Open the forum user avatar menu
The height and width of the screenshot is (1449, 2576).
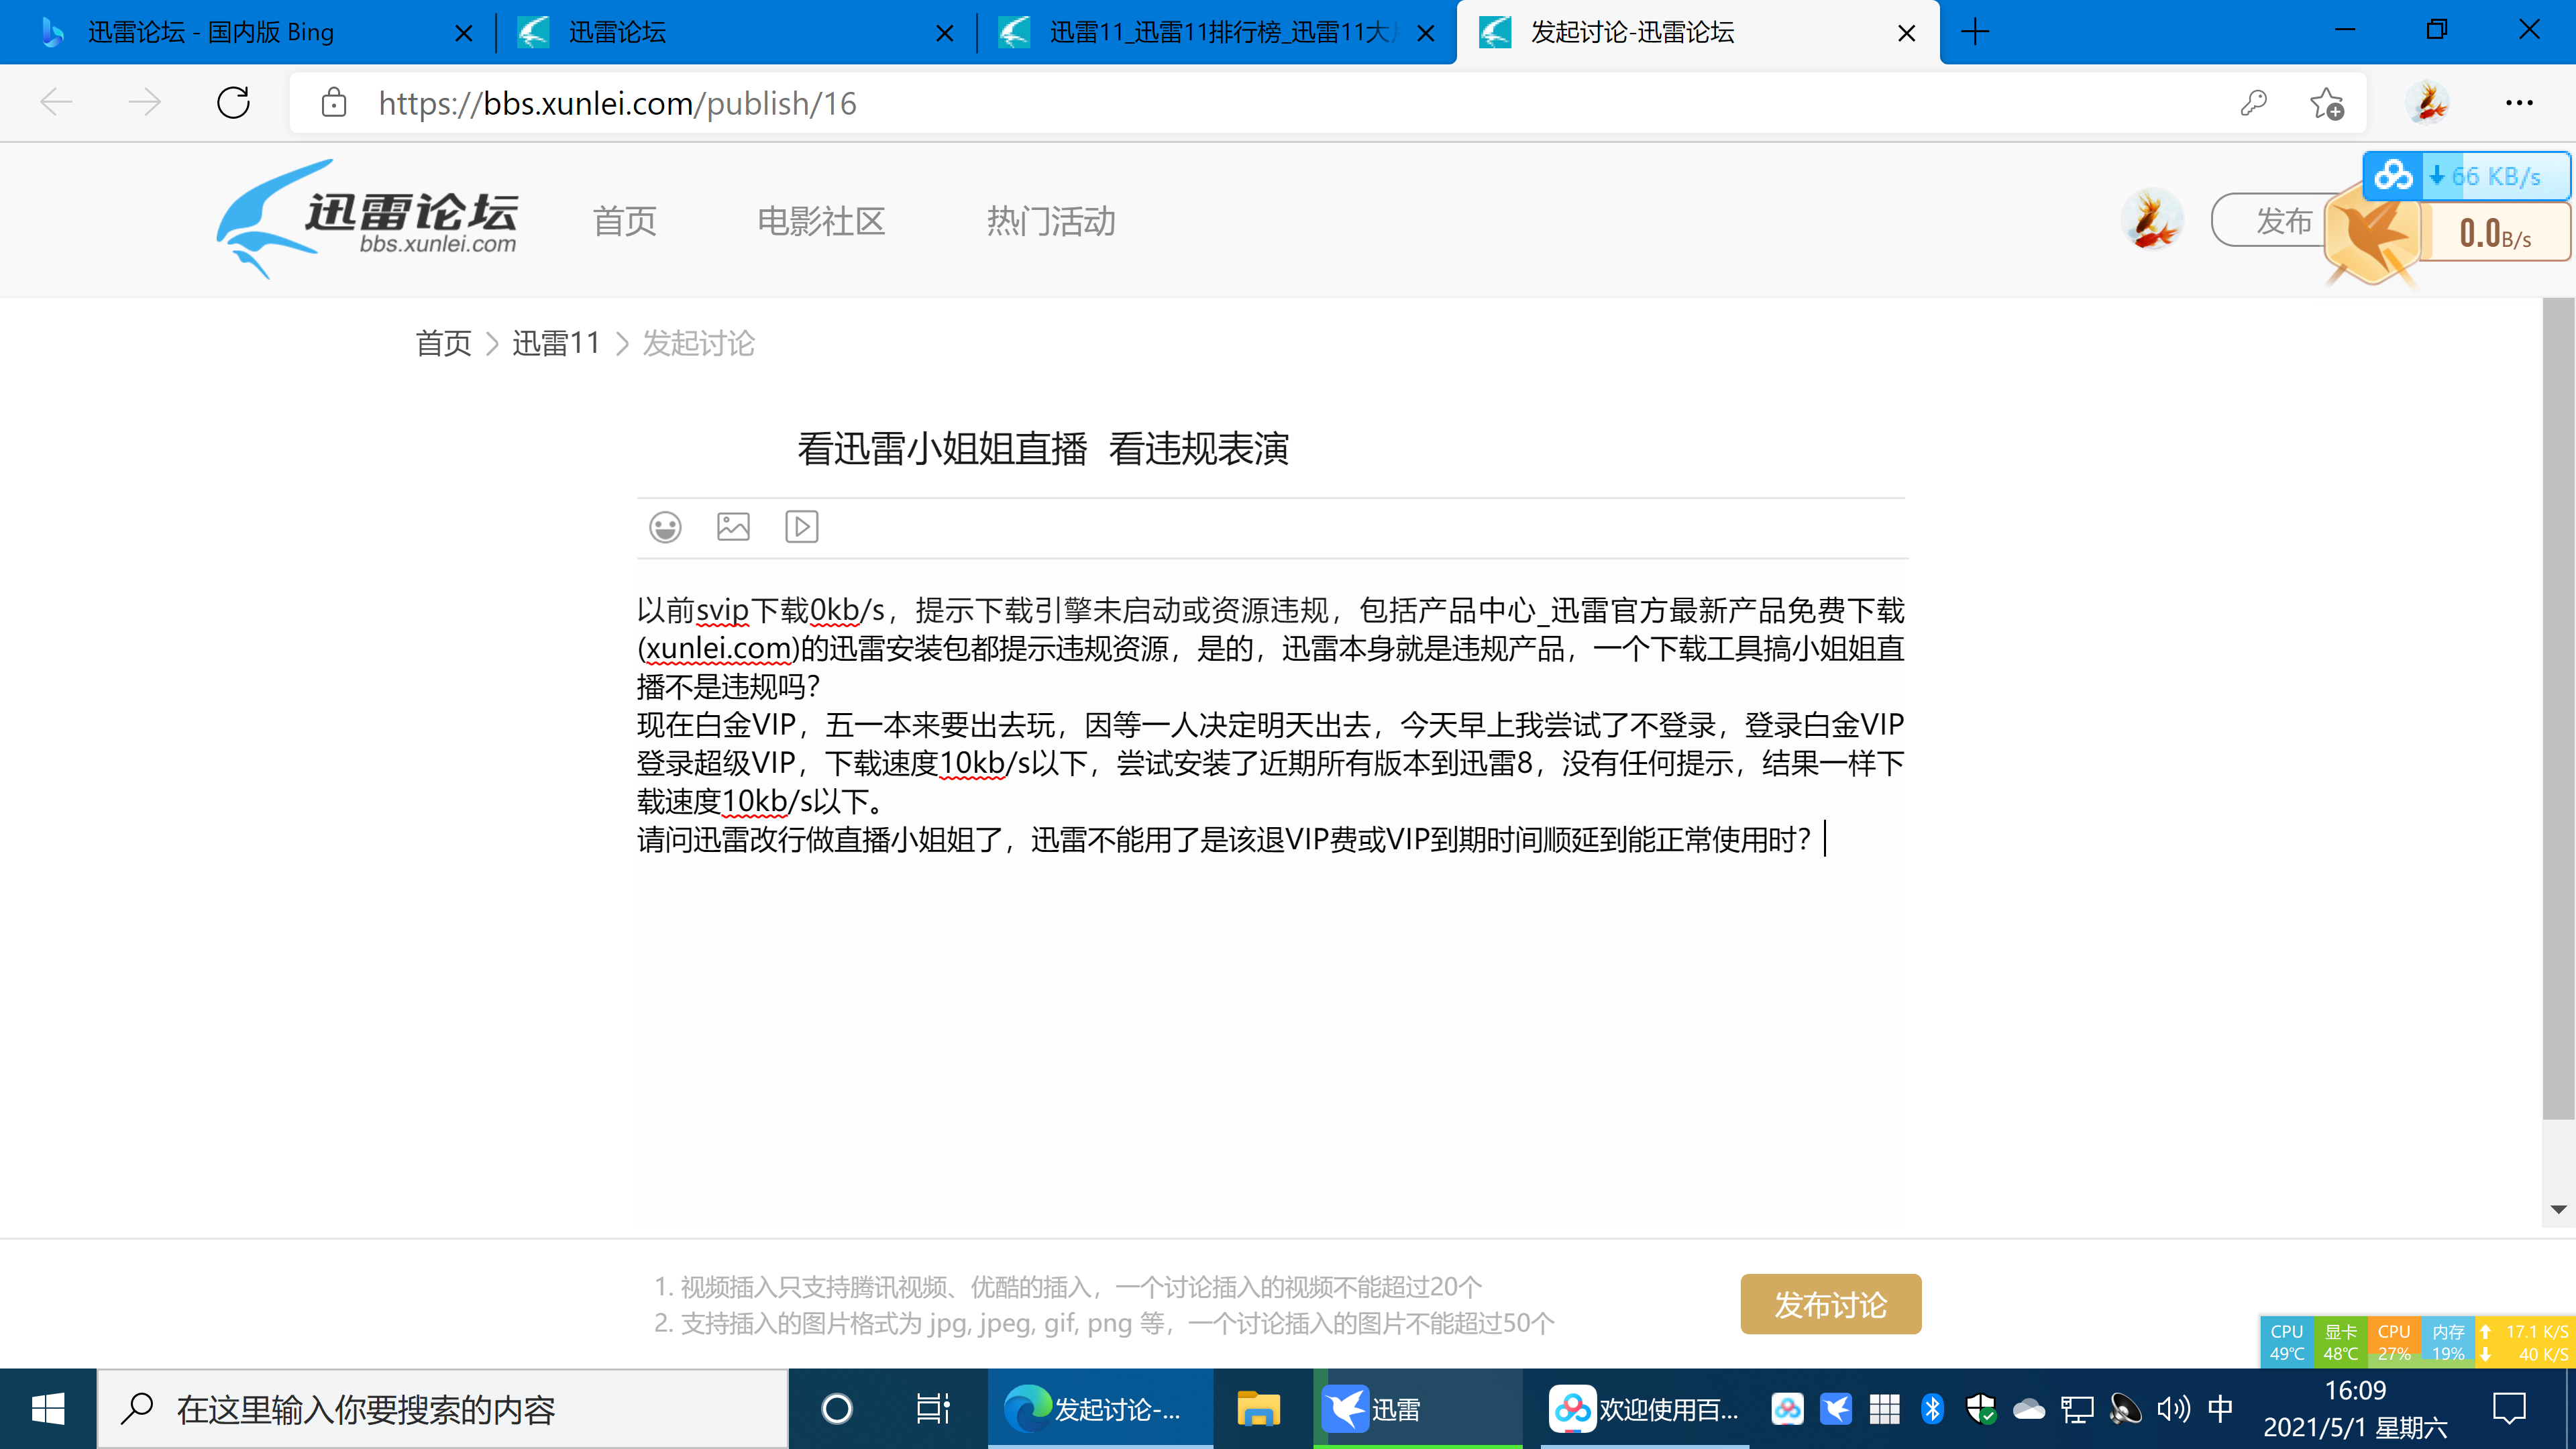click(x=2151, y=219)
